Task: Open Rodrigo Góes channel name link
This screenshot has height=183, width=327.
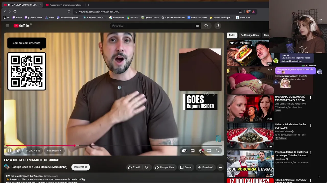Action: (20, 167)
